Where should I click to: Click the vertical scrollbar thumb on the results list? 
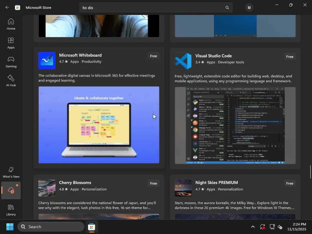(310, 172)
